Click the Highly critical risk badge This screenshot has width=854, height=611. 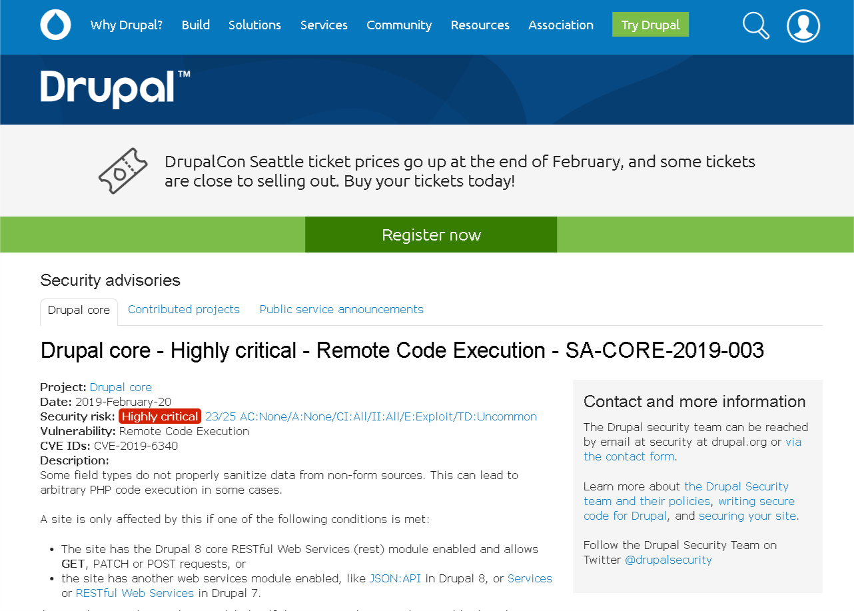(x=159, y=416)
